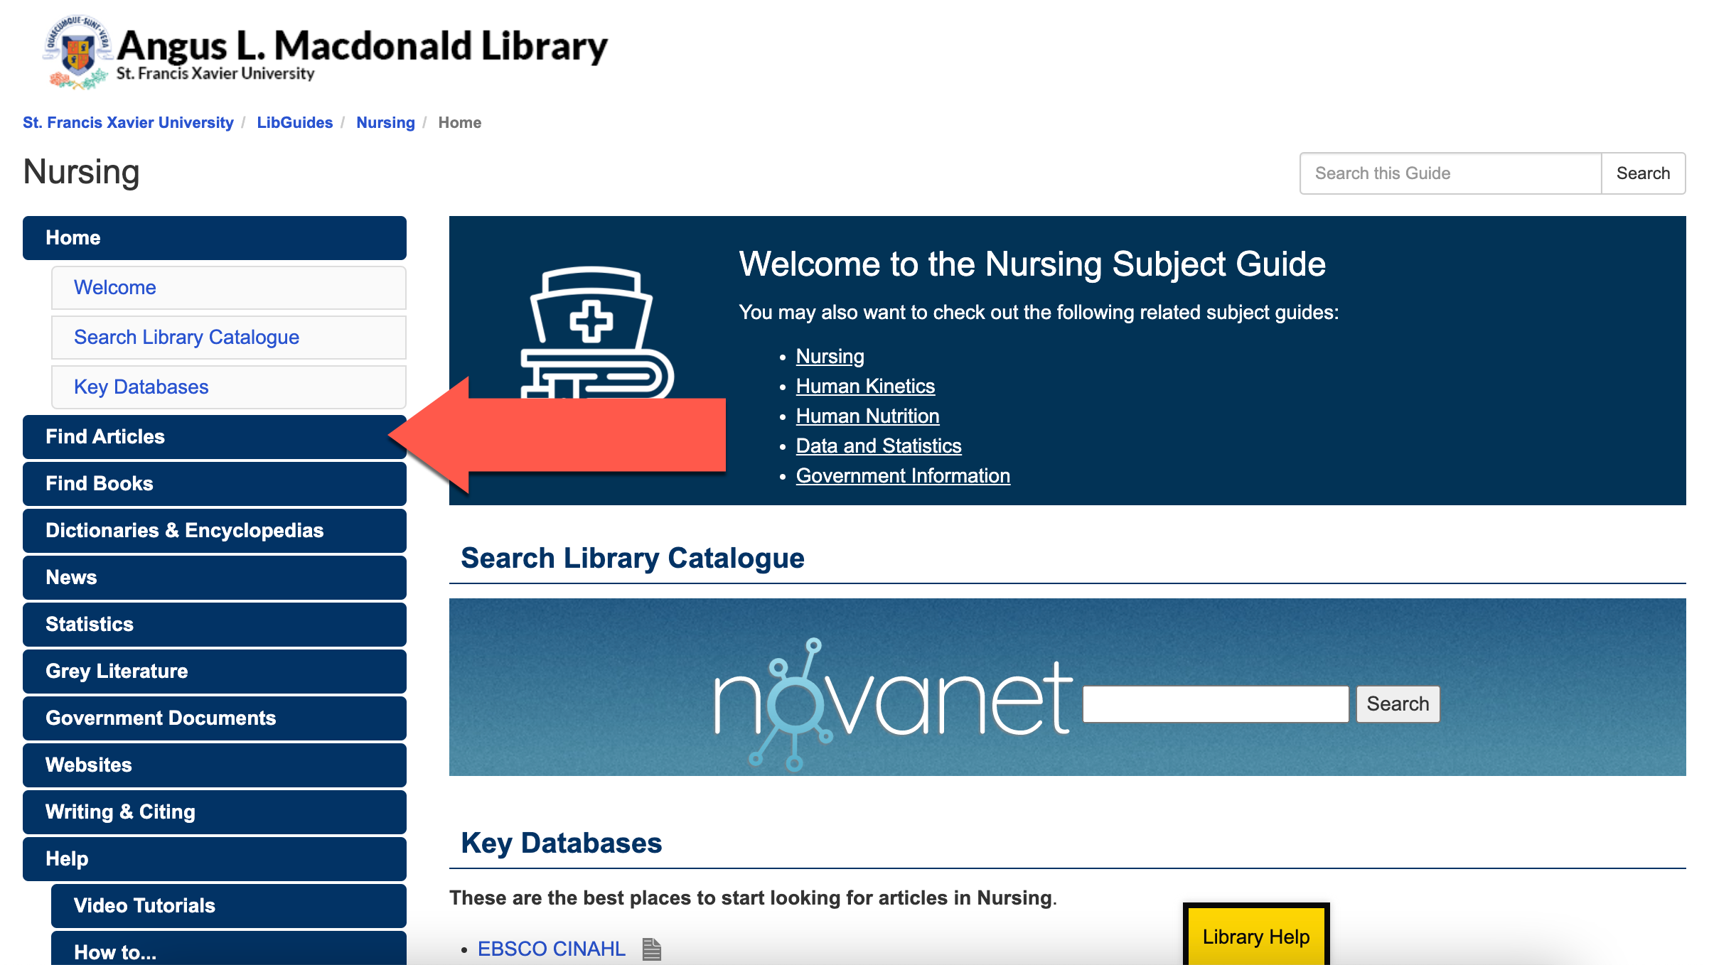Open the Find Books page
The height and width of the screenshot is (965, 1709).
[215, 484]
